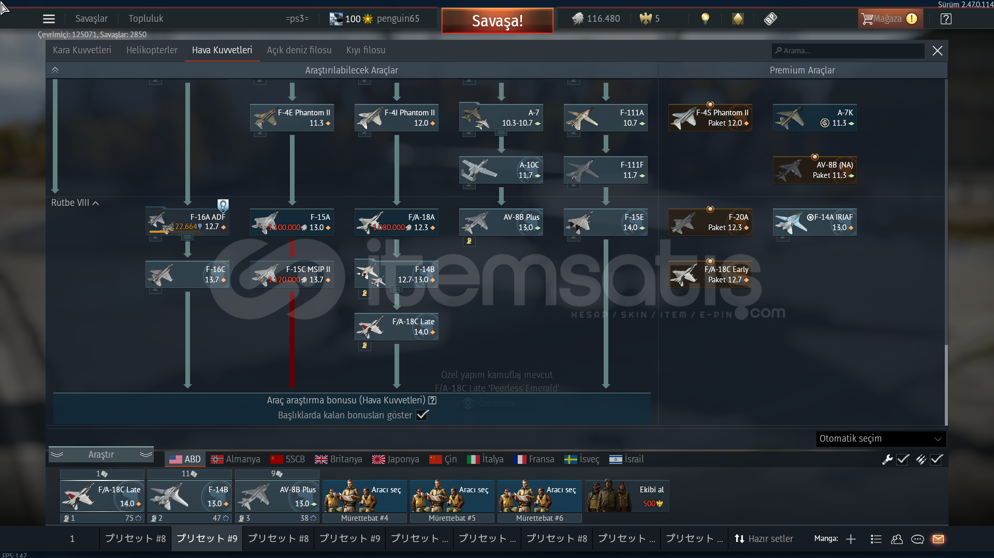The image size is (994, 558).
Task: Open the hamburger main menu
Action: click(x=49, y=19)
